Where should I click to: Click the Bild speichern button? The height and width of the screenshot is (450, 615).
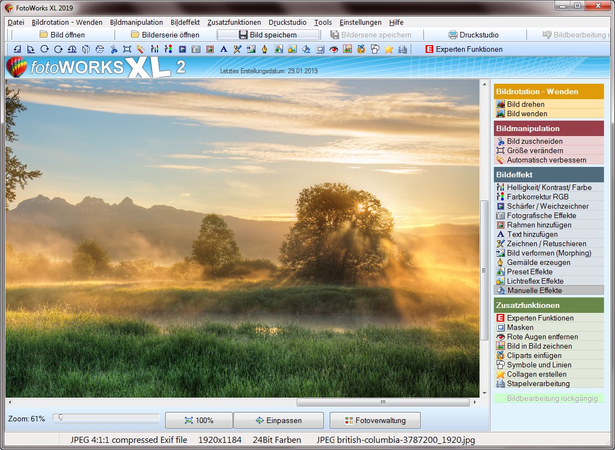pyautogui.click(x=268, y=35)
